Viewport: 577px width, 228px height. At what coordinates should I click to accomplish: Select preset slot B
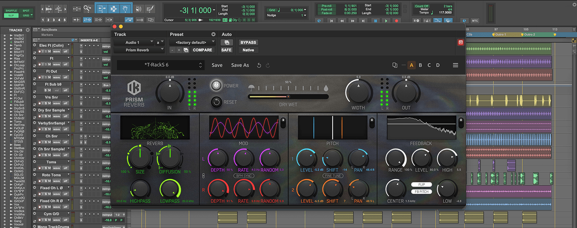(421, 65)
